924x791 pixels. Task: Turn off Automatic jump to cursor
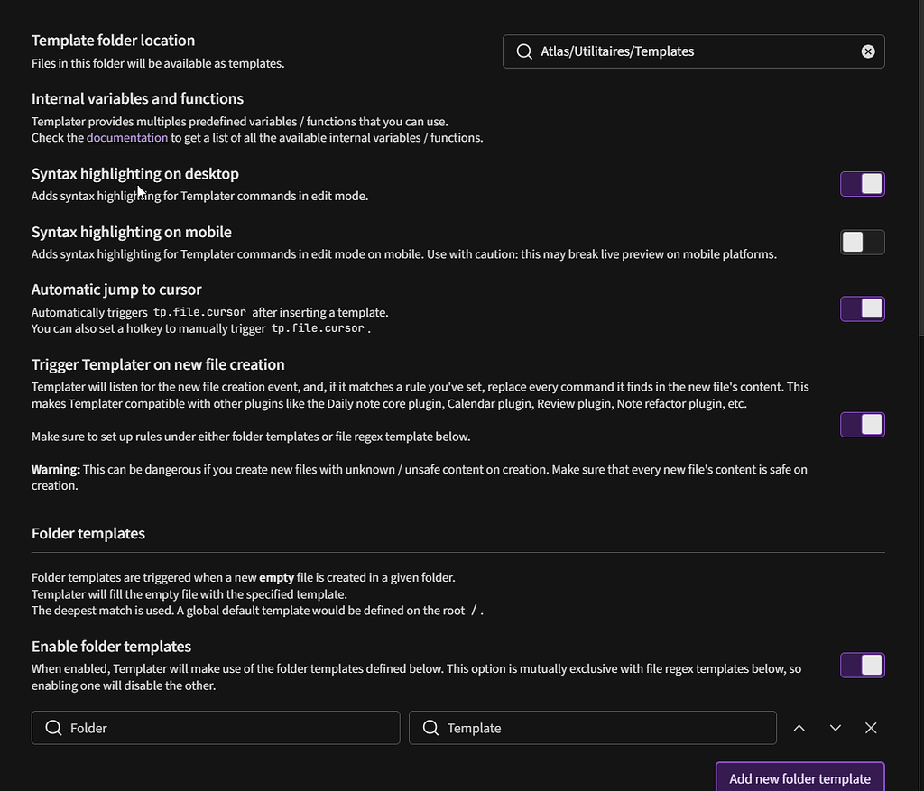click(862, 308)
